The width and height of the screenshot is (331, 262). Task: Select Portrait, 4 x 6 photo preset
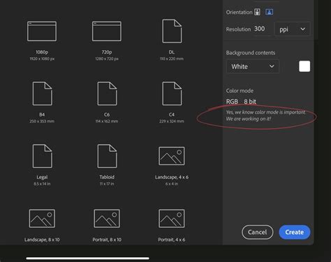tap(172, 218)
